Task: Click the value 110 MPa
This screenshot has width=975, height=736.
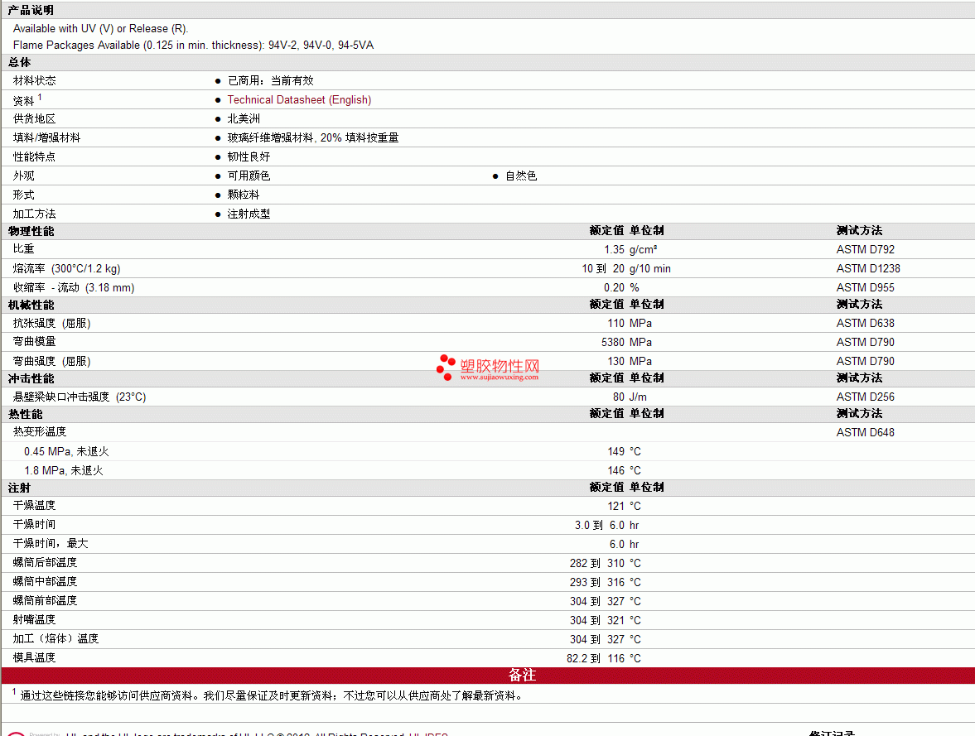Action: coord(630,323)
